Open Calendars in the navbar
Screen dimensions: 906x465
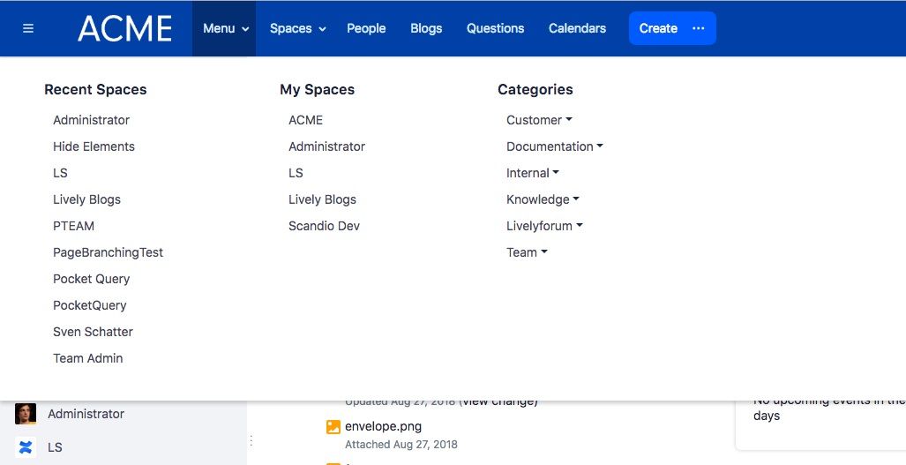[x=577, y=28]
